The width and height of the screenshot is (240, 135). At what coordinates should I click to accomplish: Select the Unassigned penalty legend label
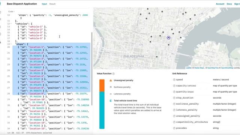tap(123, 80)
